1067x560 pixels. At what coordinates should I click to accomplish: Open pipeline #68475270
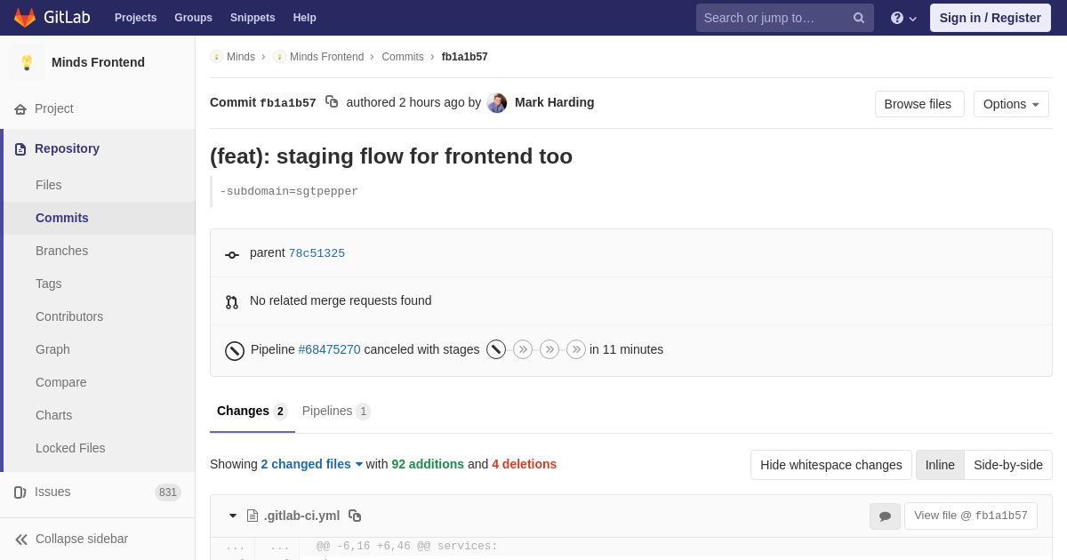click(x=329, y=349)
